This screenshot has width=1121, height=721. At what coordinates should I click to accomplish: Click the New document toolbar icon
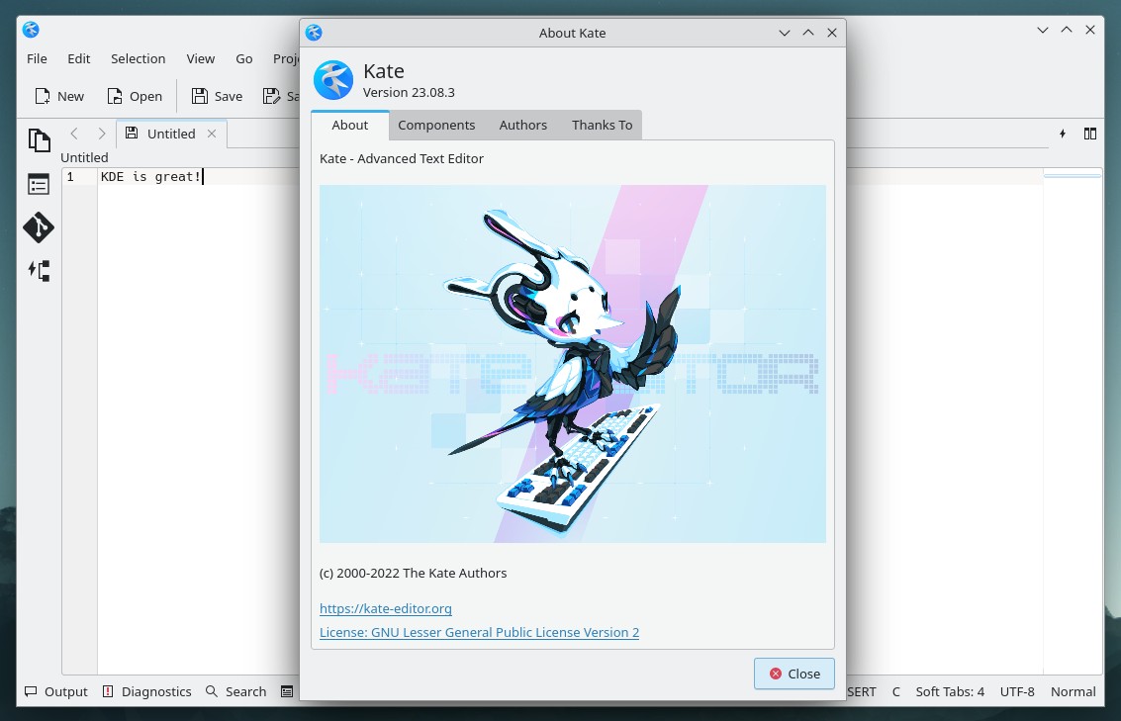[43, 96]
